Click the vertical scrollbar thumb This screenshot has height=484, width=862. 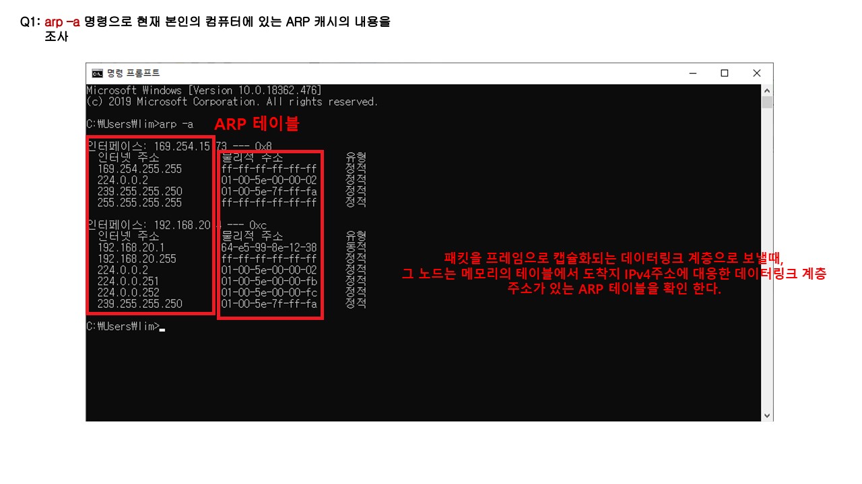[x=767, y=102]
